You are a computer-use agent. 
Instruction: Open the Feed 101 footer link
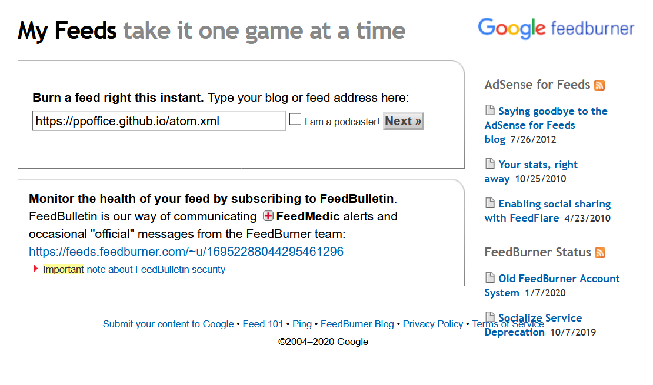click(263, 324)
